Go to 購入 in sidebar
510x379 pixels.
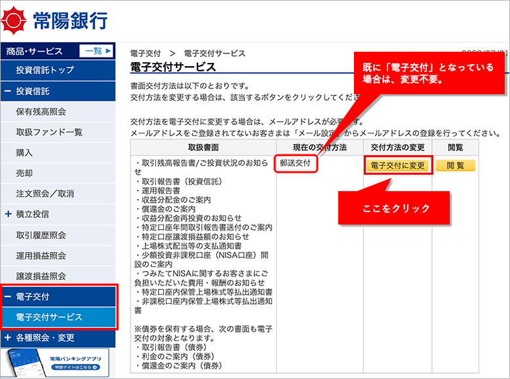click(x=58, y=153)
